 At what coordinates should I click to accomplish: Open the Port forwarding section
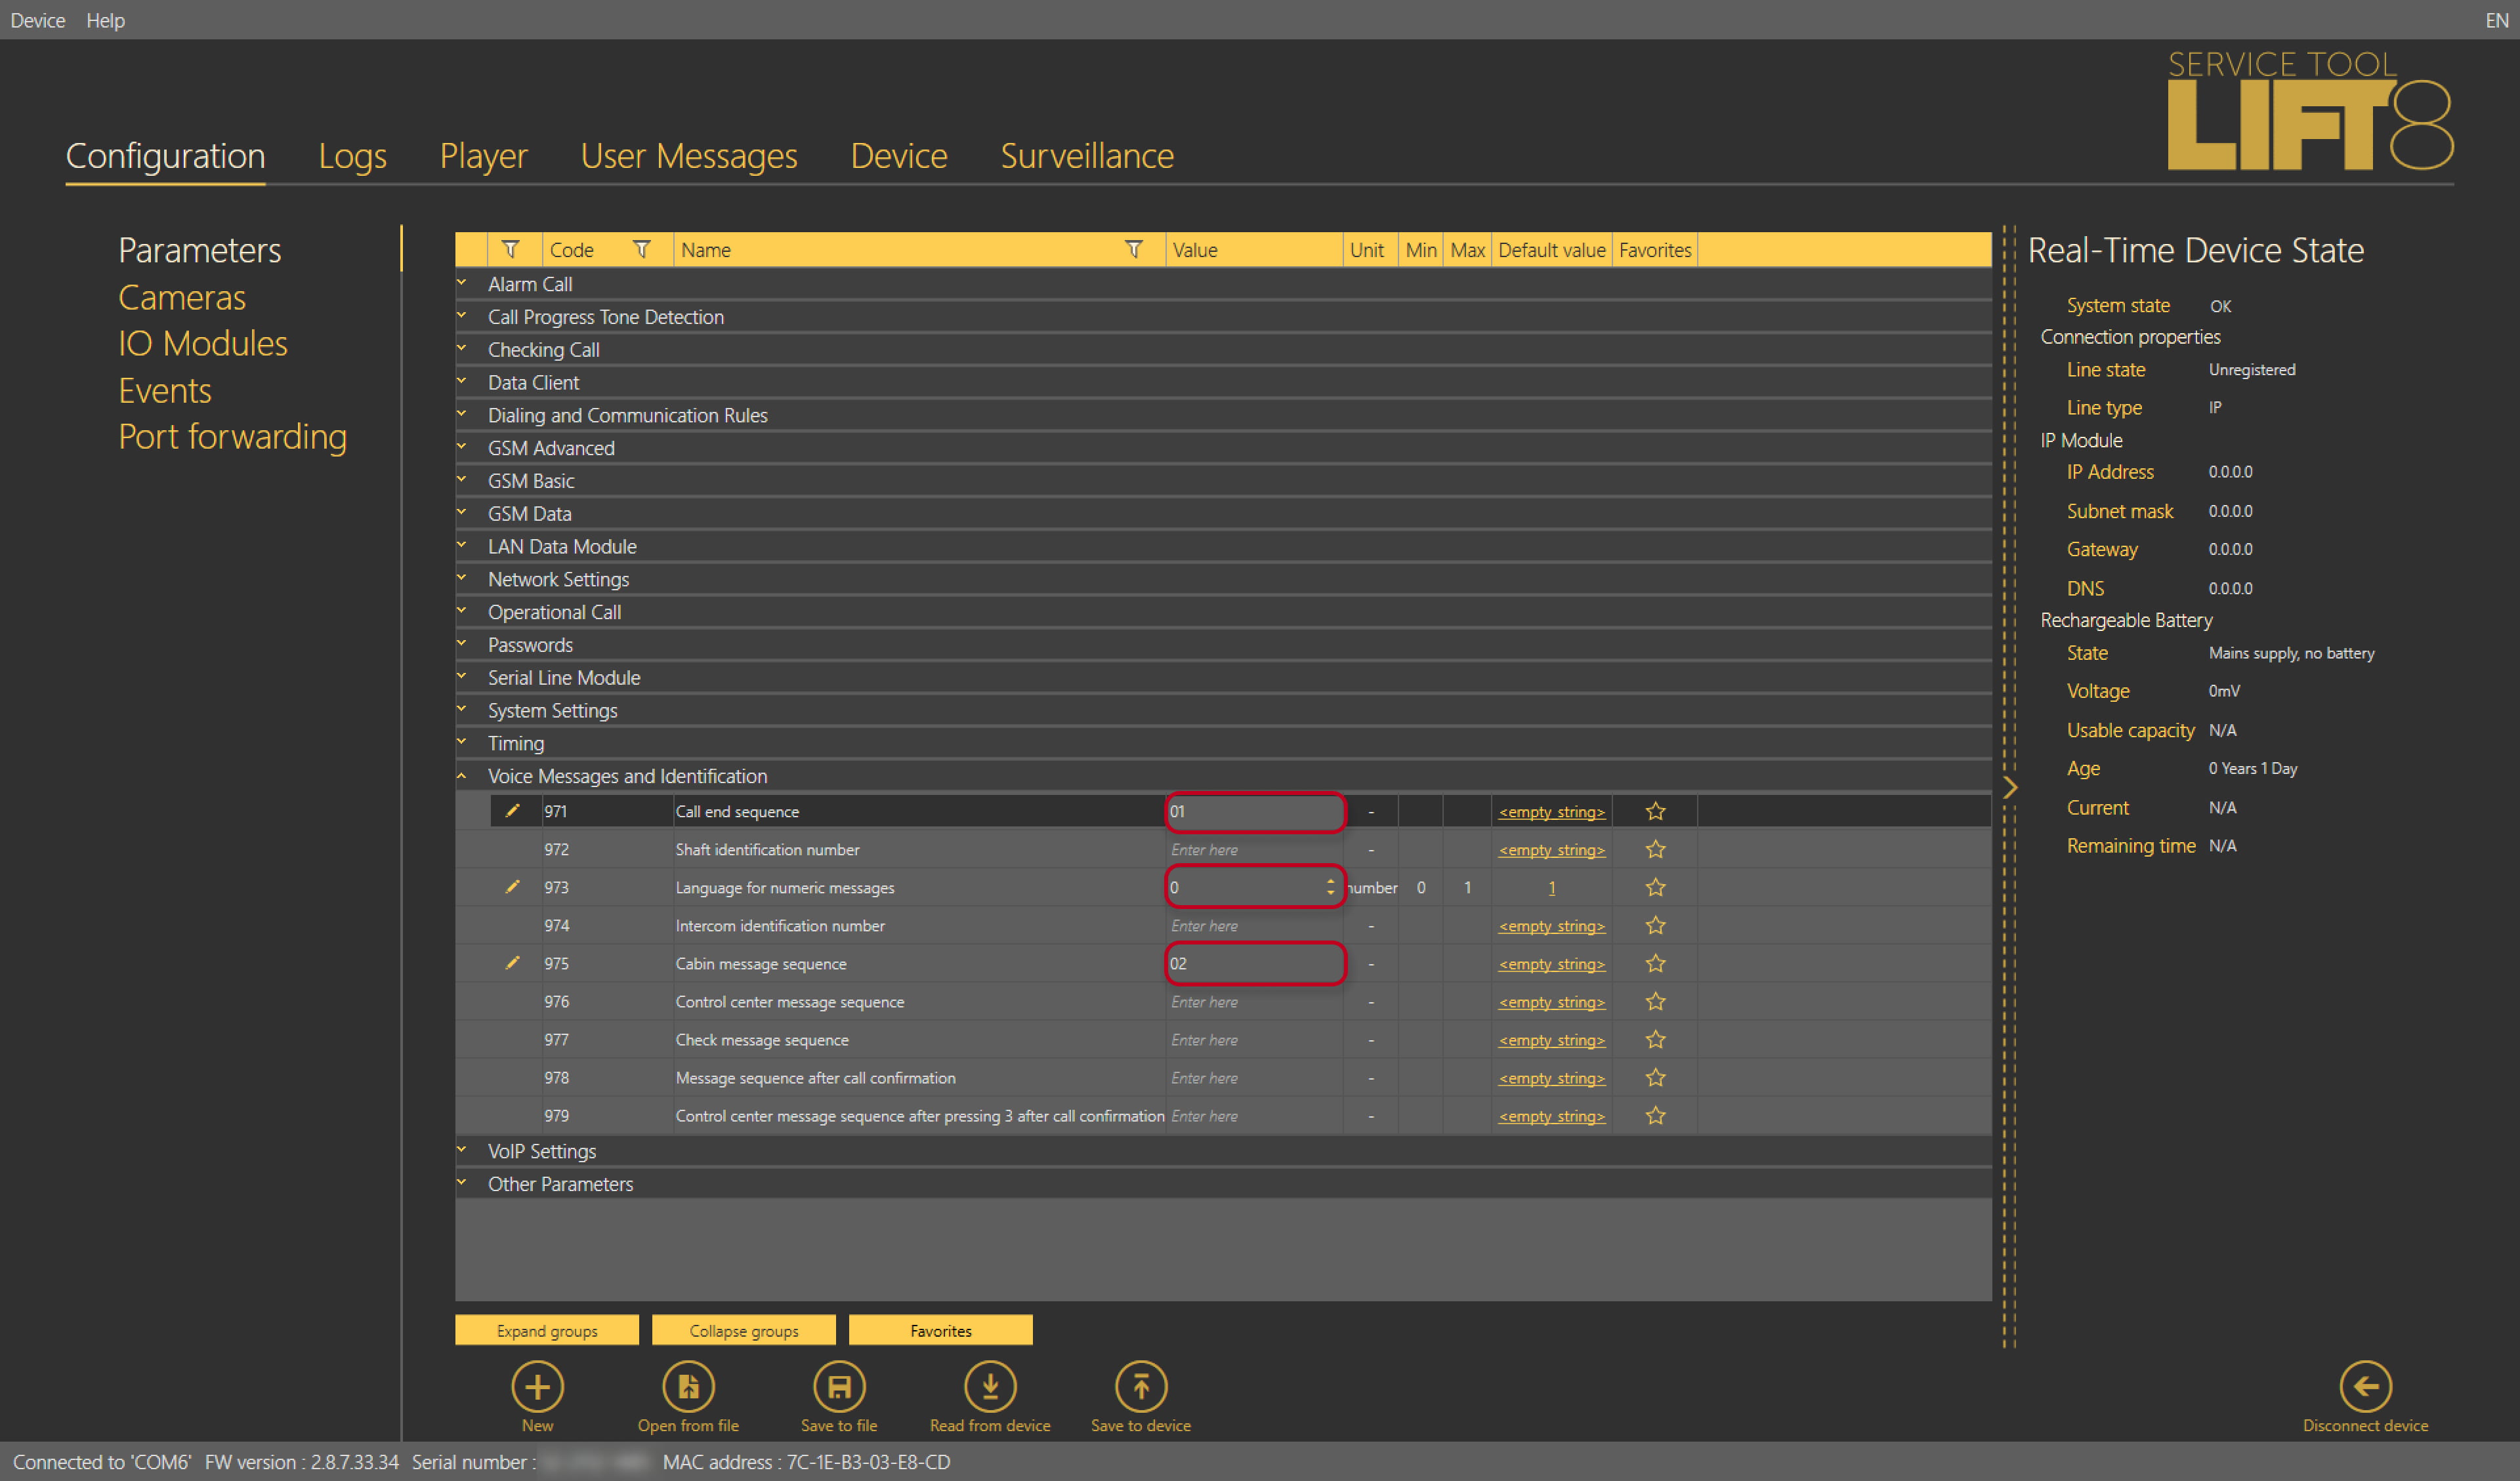[x=233, y=437]
